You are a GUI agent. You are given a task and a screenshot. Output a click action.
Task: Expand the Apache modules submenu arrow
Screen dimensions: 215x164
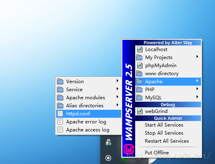tap(118, 97)
